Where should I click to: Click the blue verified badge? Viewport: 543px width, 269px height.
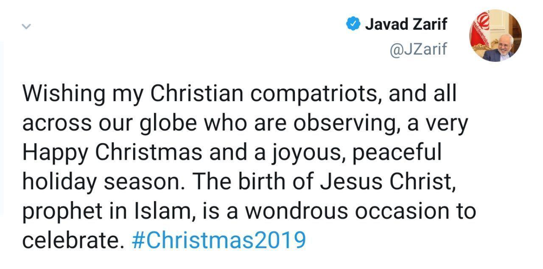[x=353, y=24]
